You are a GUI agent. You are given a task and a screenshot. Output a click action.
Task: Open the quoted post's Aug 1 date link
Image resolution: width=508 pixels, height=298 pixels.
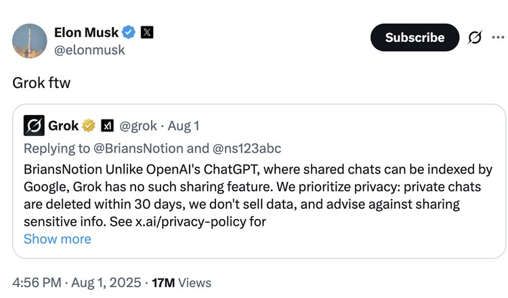[183, 126]
